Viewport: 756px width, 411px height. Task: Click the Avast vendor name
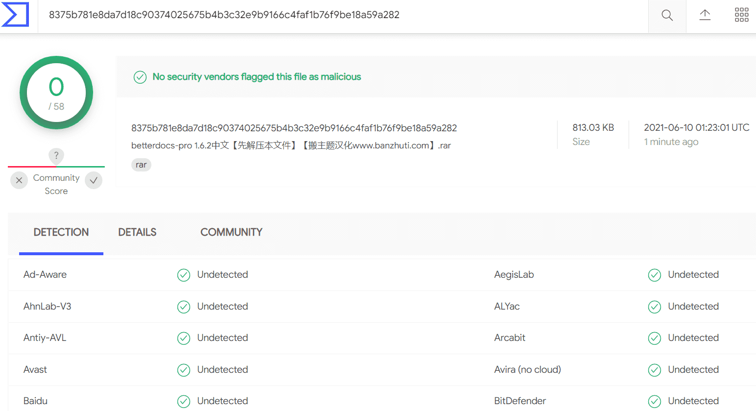(35, 369)
